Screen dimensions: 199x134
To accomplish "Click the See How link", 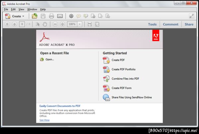I will 44,120.
